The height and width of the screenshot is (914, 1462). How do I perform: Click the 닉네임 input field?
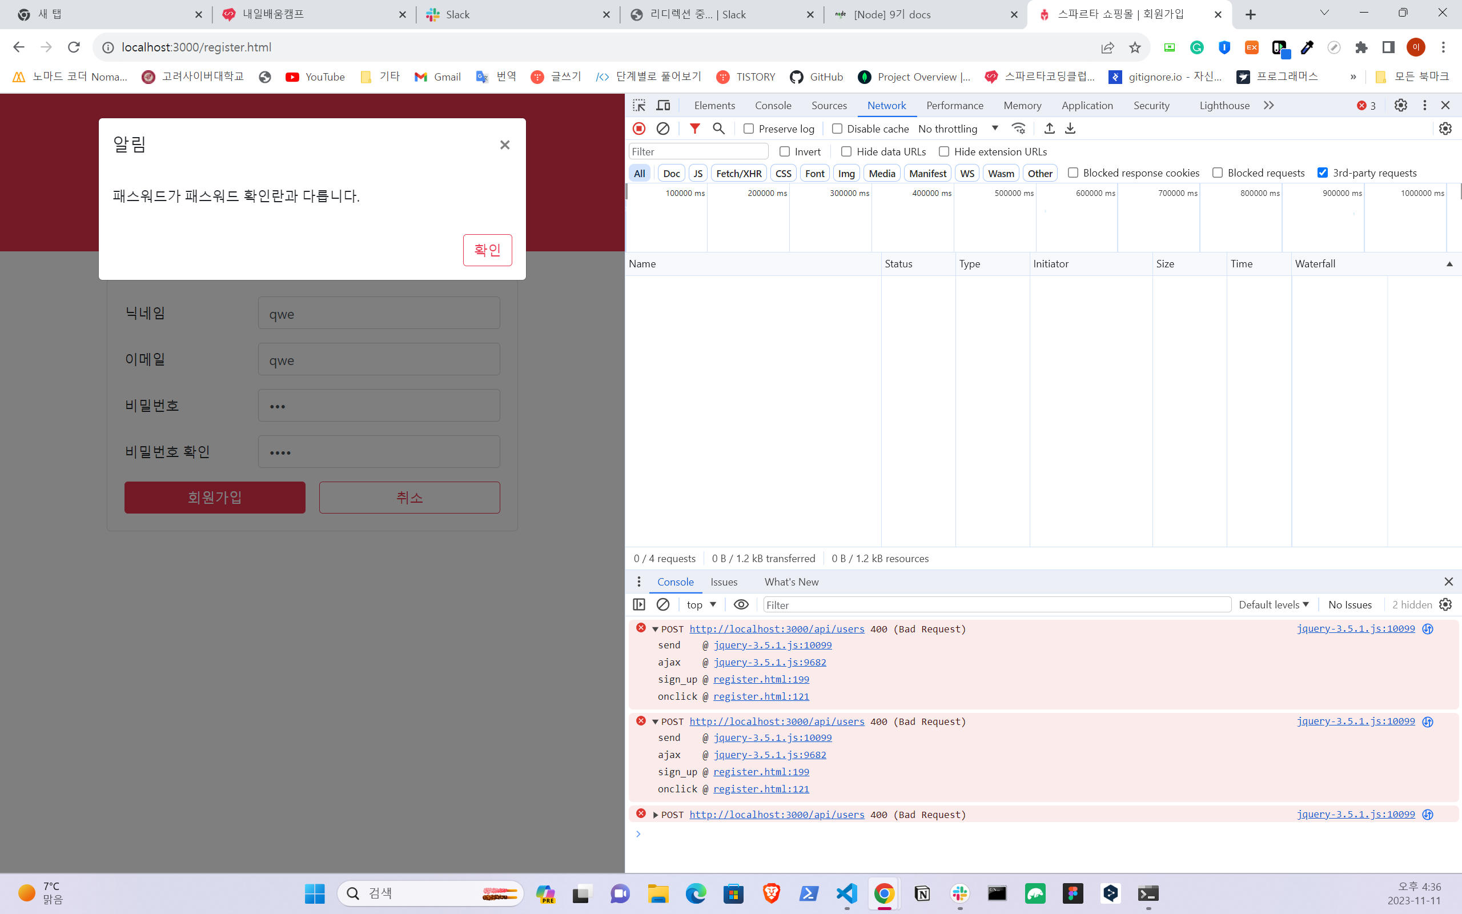point(379,313)
